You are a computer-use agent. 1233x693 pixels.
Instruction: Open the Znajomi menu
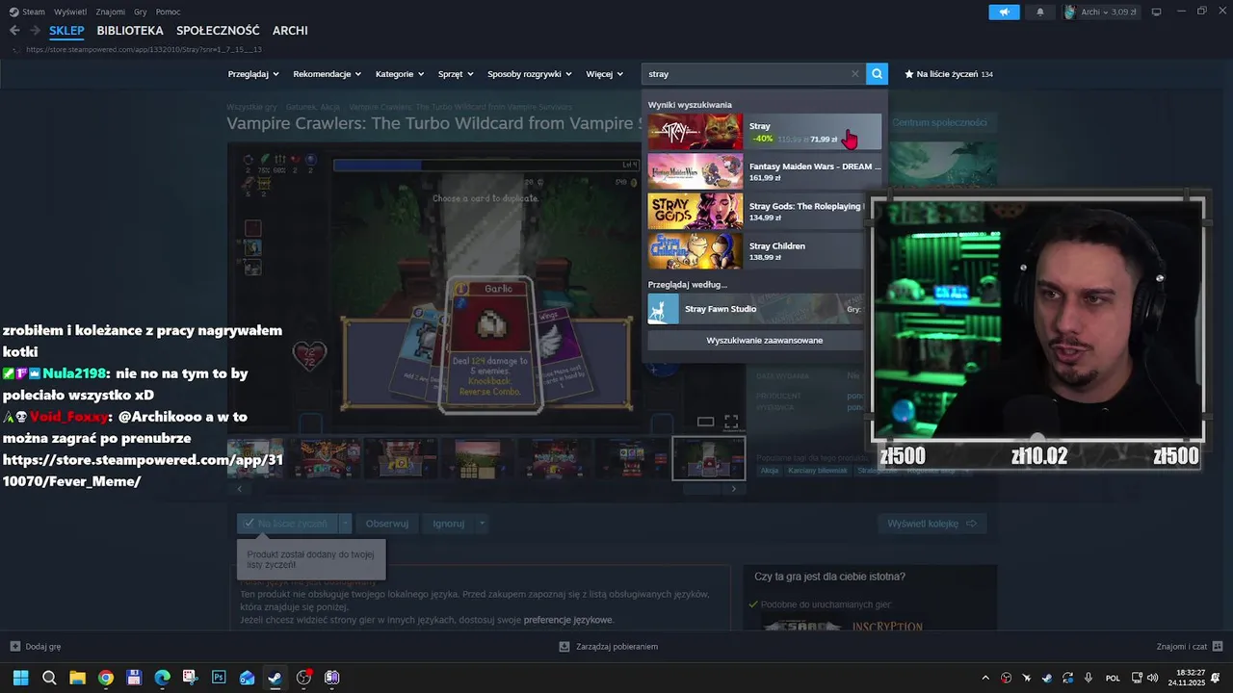[111, 12]
